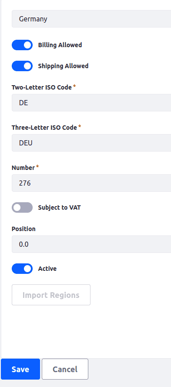This screenshot has width=171, height=387.
Task: Click the Billing Allowed label text
Action: click(x=60, y=45)
